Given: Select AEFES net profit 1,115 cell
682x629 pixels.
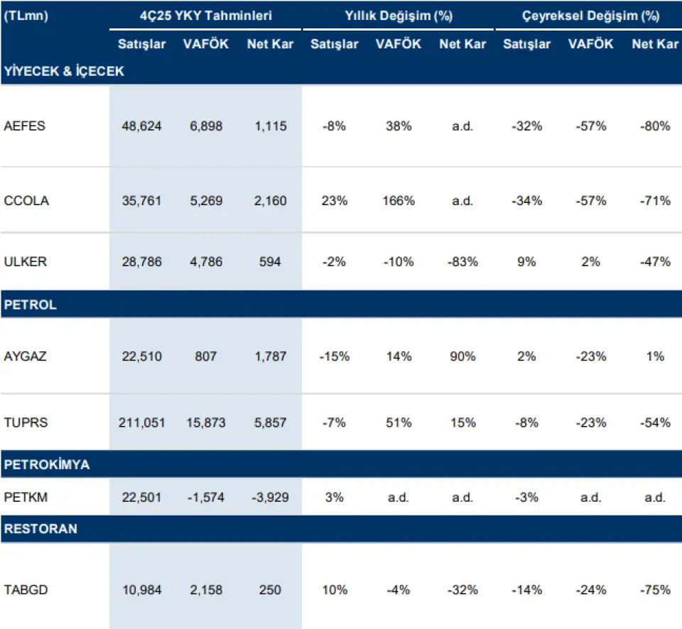Looking at the screenshot, I should click(x=270, y=126).
